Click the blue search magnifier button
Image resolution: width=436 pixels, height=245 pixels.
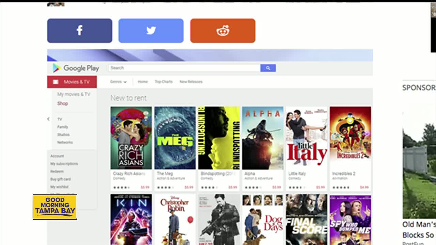point(268,68)
